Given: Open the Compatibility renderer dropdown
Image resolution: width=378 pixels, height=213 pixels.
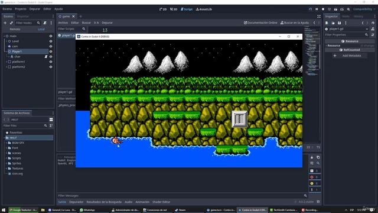Looking at the screenshot, I should 364,9.
